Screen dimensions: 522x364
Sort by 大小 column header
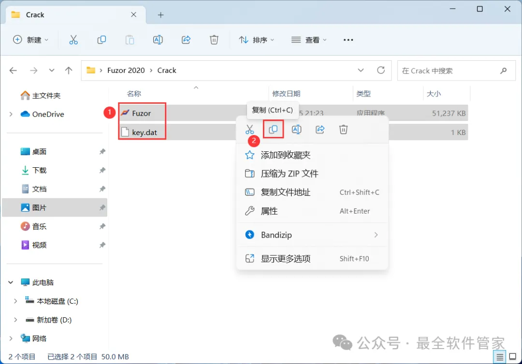[x=434, y=94]
